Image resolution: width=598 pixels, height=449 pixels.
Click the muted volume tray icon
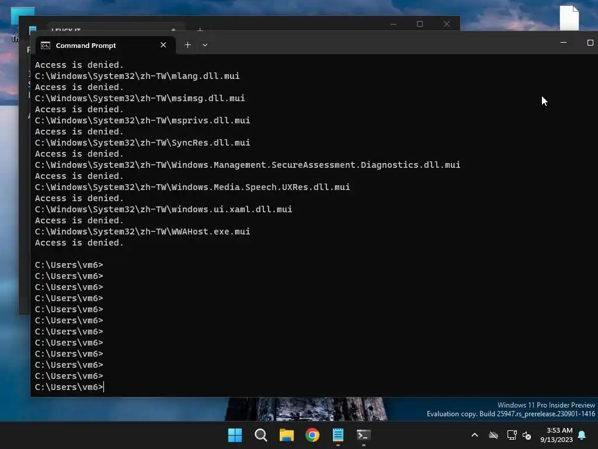point(527,435)
